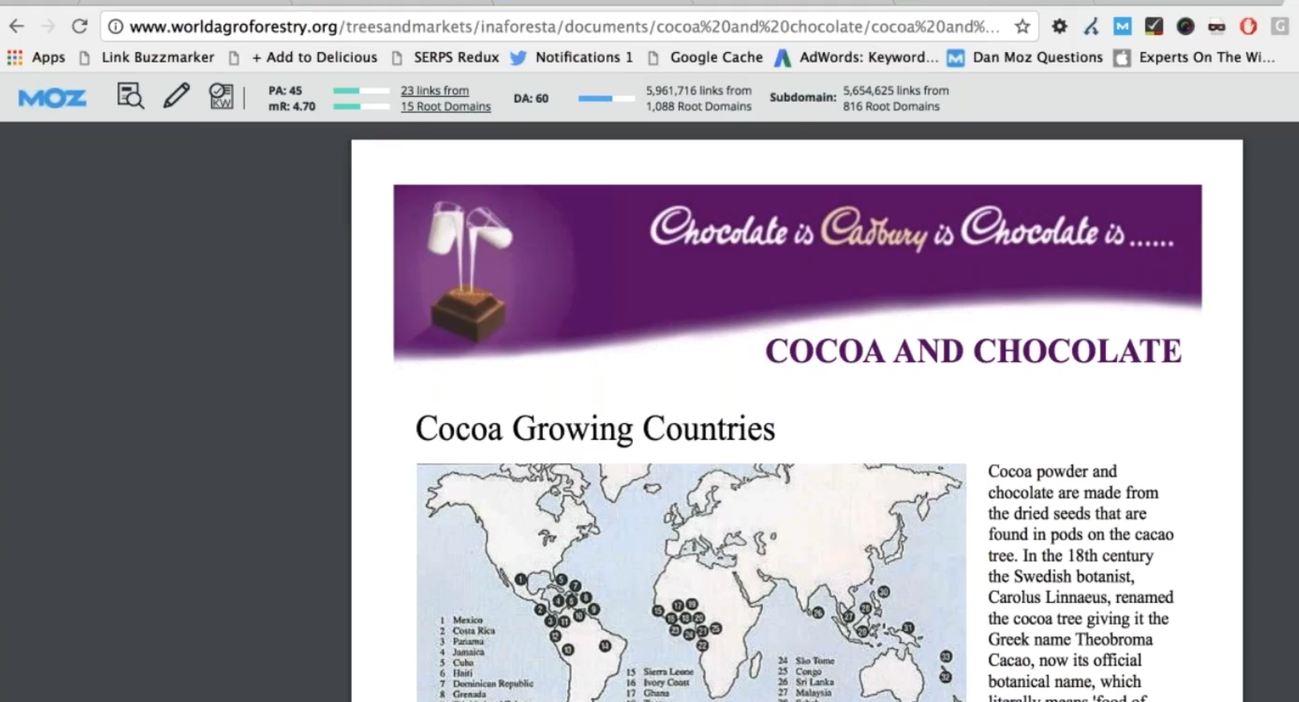Image resolution: width=1299 pixels, height=702 pixels.
Task: Click the Subdomain: label
Action: click(803, 97)
